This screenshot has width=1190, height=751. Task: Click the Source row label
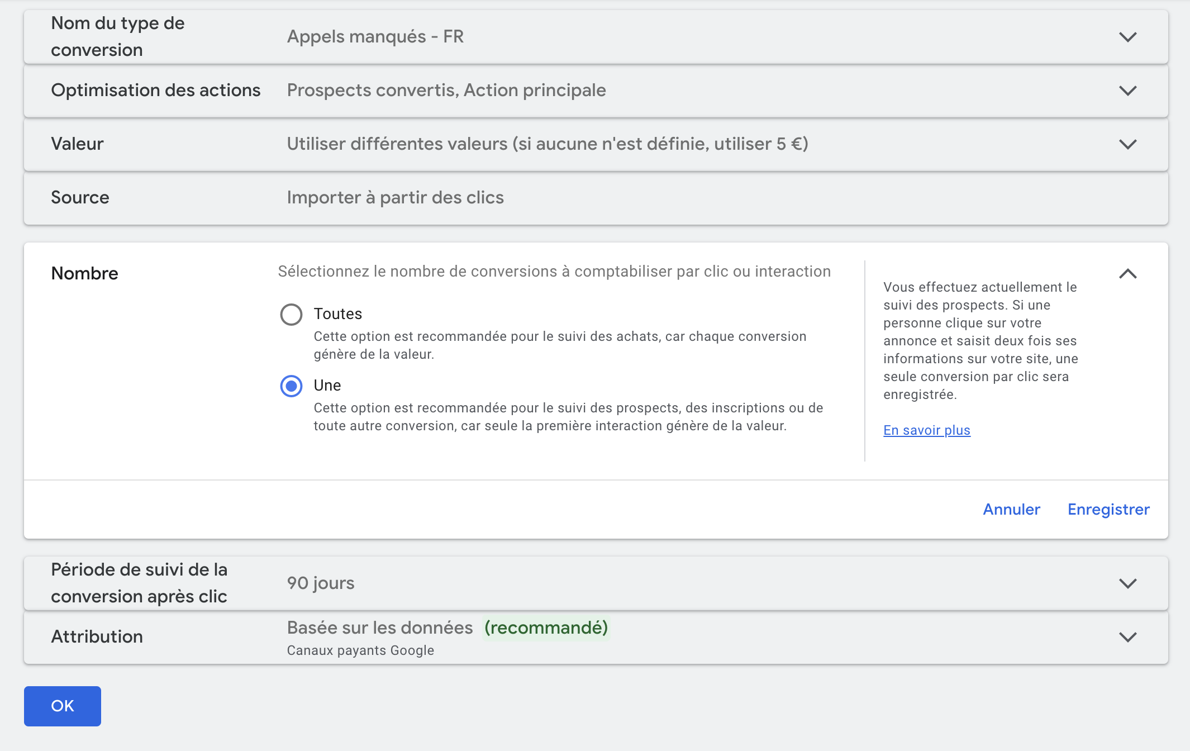click(x=80, y=198)
